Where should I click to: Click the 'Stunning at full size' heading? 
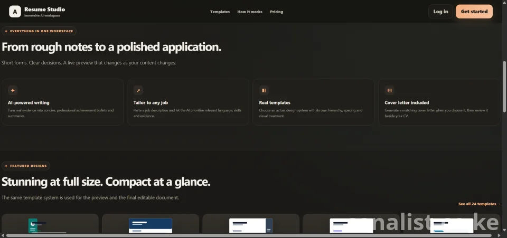click(106, 182)
